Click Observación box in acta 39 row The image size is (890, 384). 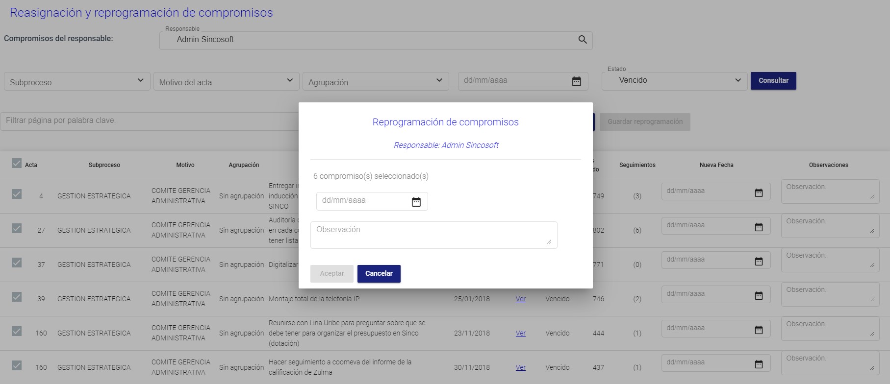click(830, 294)
